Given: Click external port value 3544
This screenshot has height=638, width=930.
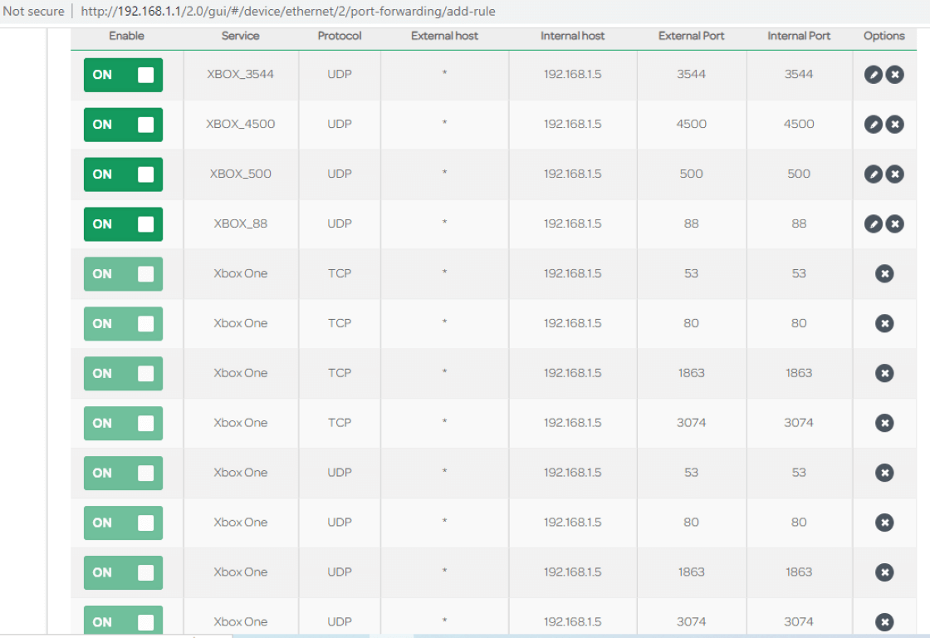Looking at the screenshot, I should pyautogui.click(x=691, y=74).
